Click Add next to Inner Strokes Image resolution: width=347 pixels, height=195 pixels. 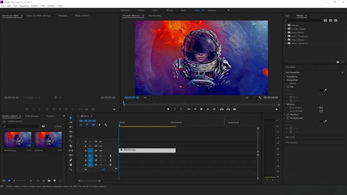[x=321, y=108]
